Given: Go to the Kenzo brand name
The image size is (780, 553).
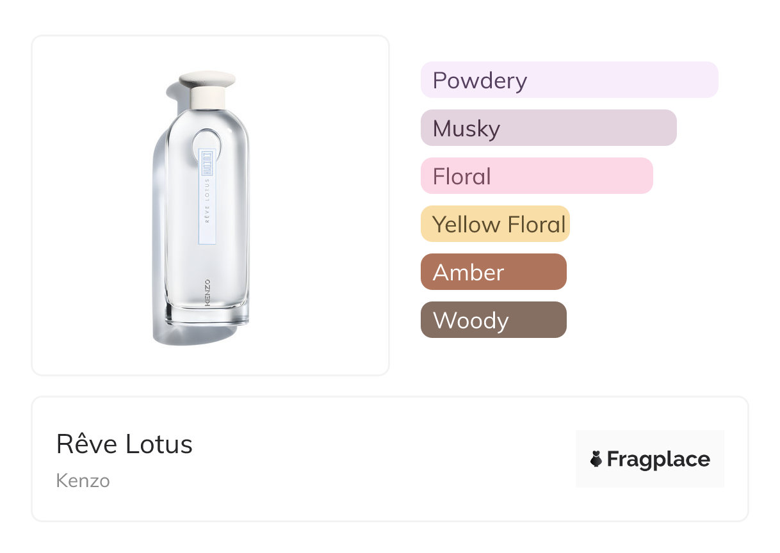Looking at the screenshot, I should [x=83, y=481].
